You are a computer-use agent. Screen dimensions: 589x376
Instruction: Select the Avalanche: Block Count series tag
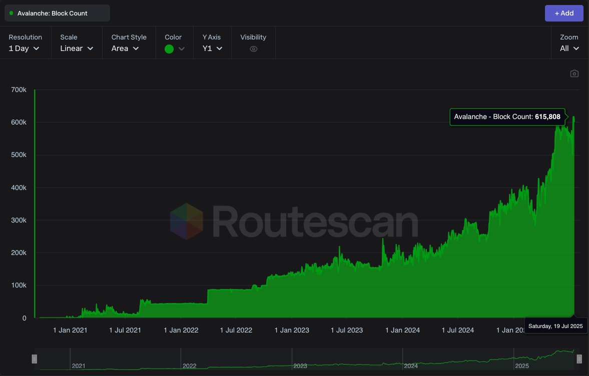click(57, 13)
